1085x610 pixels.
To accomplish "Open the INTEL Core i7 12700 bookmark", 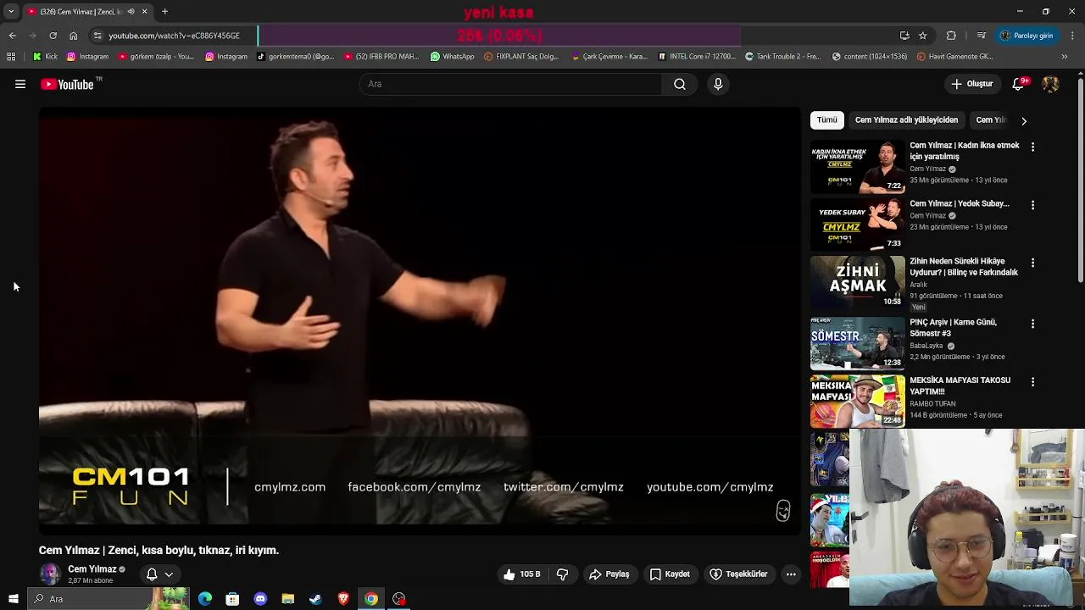I will pos(697,57).
